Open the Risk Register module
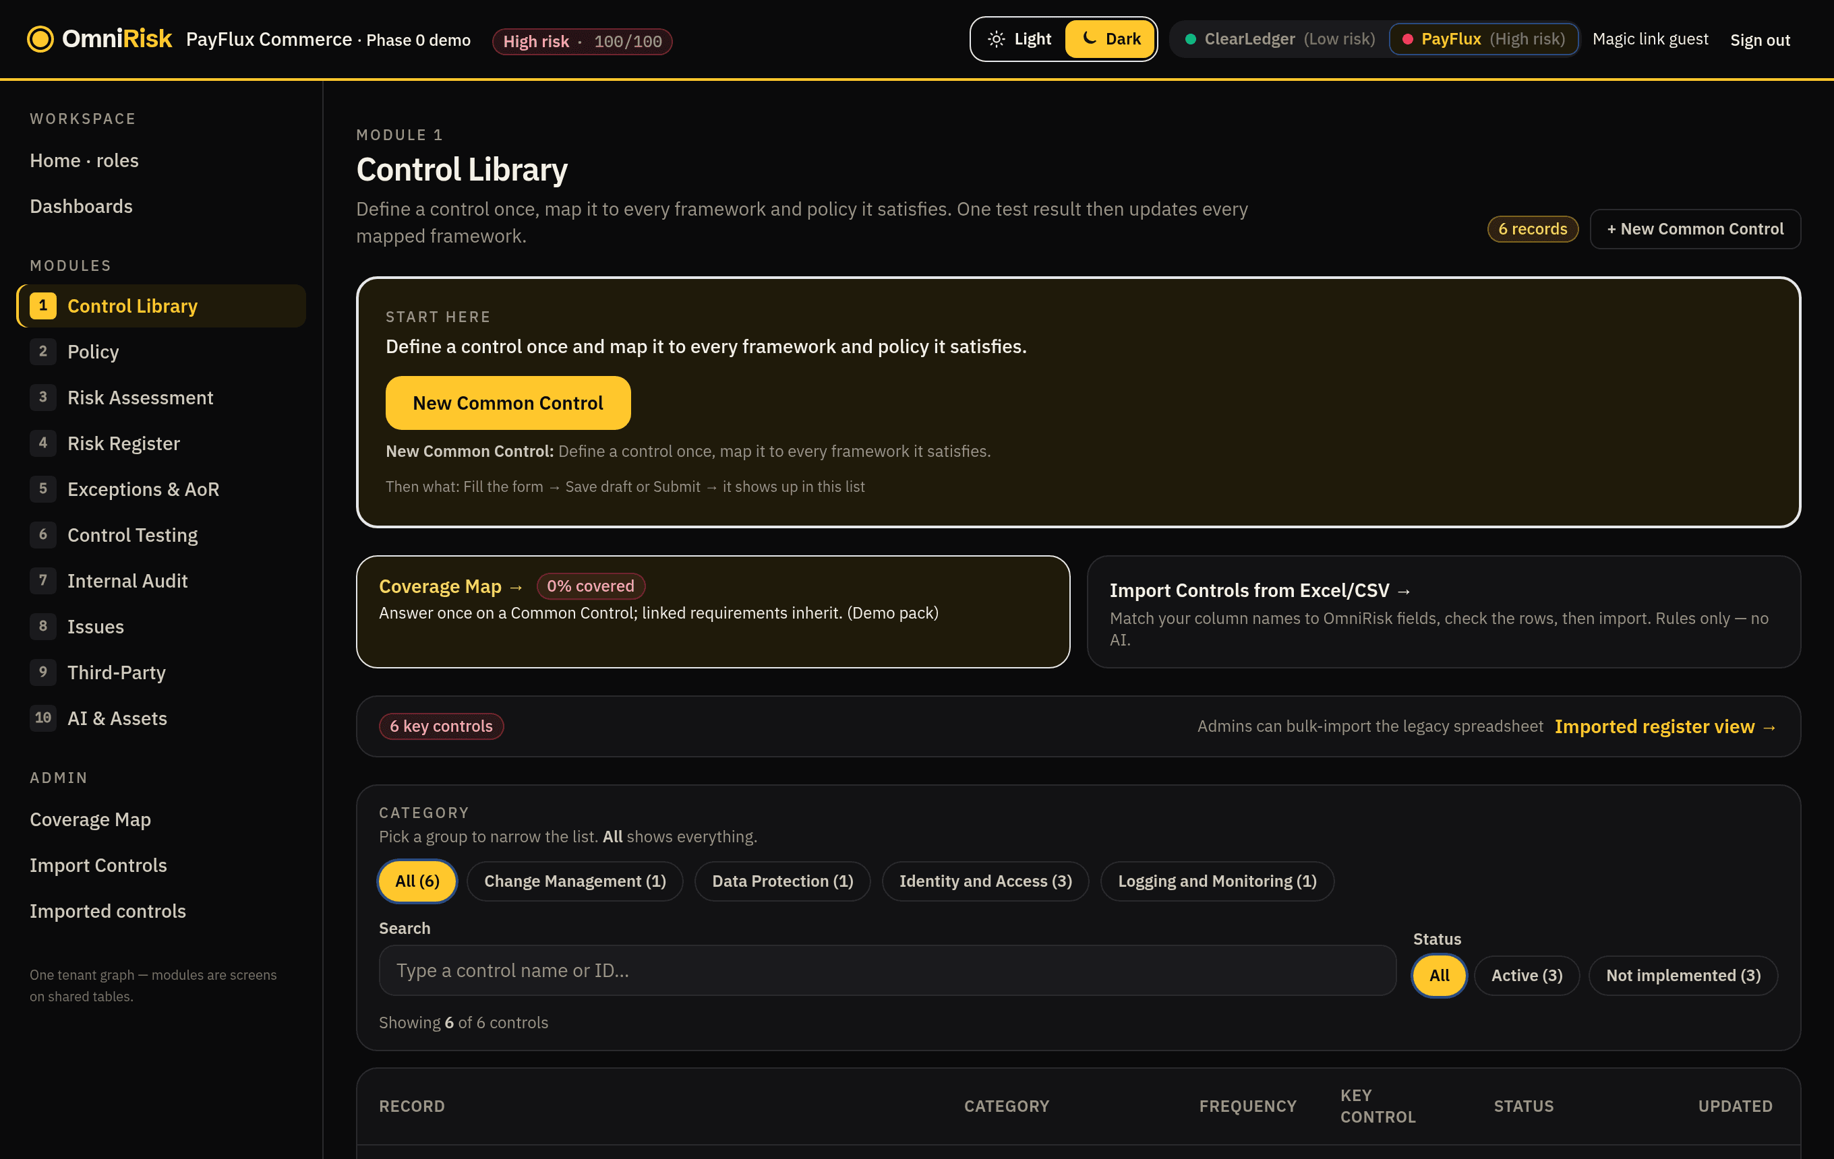 [x=160, y=443]
